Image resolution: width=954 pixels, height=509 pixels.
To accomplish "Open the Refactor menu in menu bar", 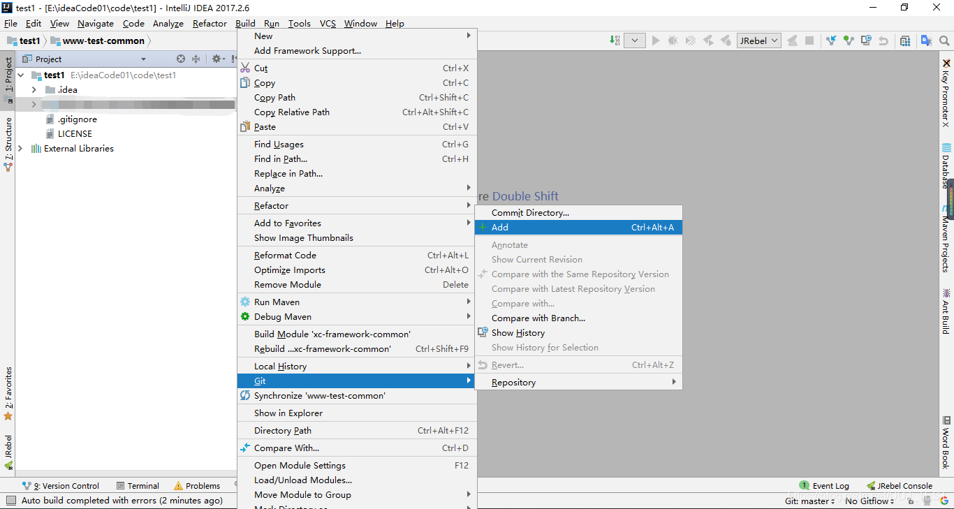I will [x=210, y=23].
